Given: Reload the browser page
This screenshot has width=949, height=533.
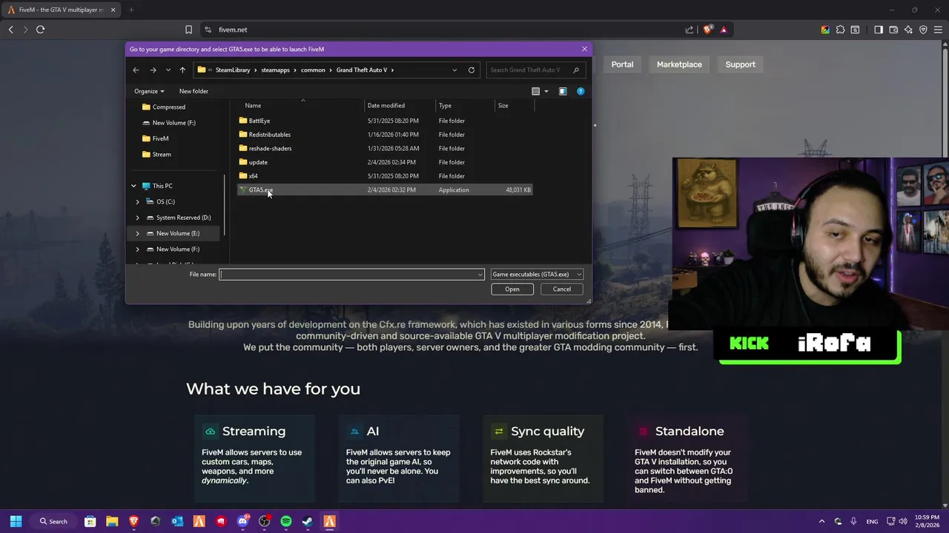Looking at the screenshot, I should click(40, 30).
